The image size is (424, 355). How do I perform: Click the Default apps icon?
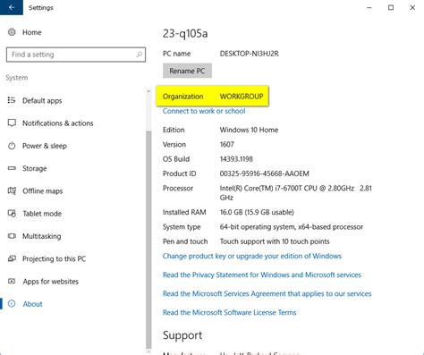point(12,100)
